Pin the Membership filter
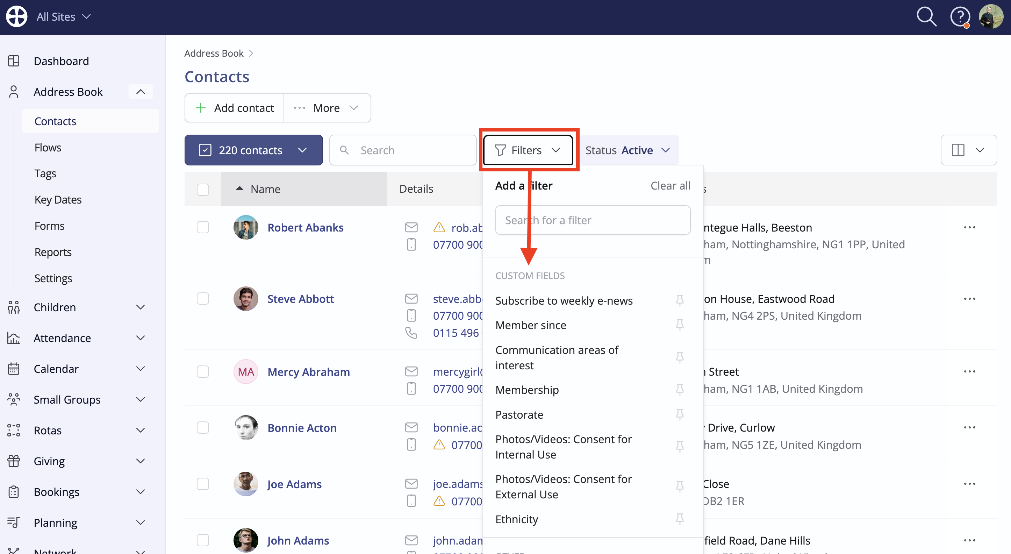Image resolution: width=1011 pixels, height=554 pixels. click(680, 390)
